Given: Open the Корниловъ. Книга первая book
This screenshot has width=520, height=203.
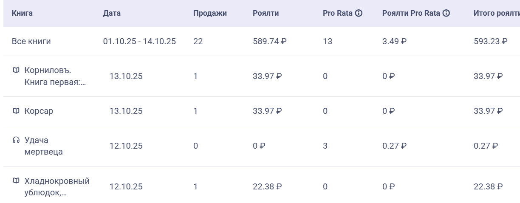Looking at the screenshot, I should pos(55,76).
